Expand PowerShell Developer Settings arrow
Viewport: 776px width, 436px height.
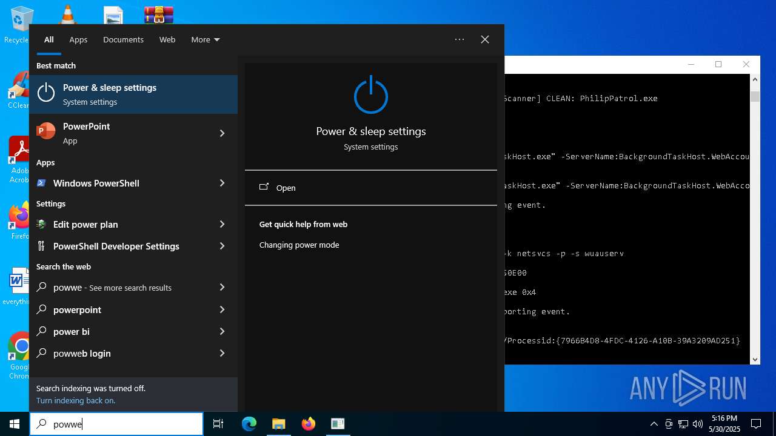click(x=222, y=246)
